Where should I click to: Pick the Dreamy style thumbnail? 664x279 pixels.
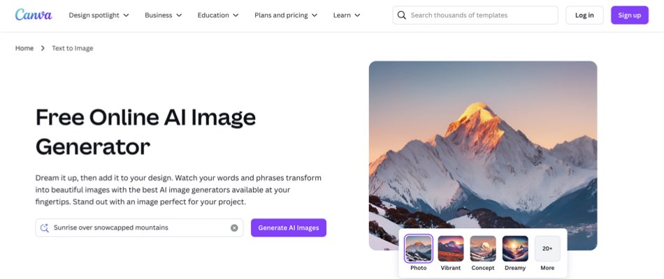[515, 248]
